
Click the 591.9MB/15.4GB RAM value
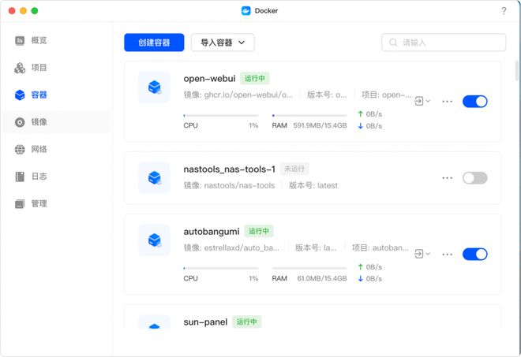click(x=320, y=125)
